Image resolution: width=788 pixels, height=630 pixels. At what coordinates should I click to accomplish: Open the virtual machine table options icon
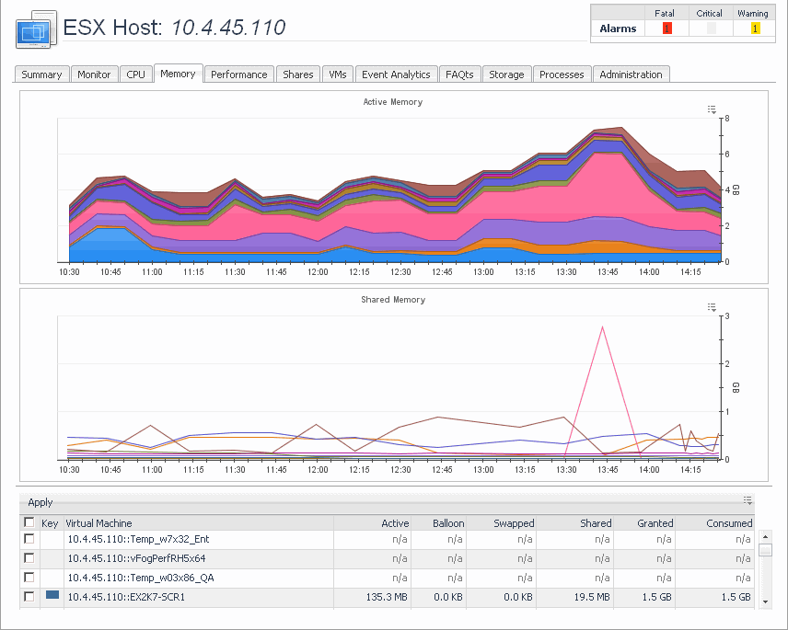click(747, 501)
